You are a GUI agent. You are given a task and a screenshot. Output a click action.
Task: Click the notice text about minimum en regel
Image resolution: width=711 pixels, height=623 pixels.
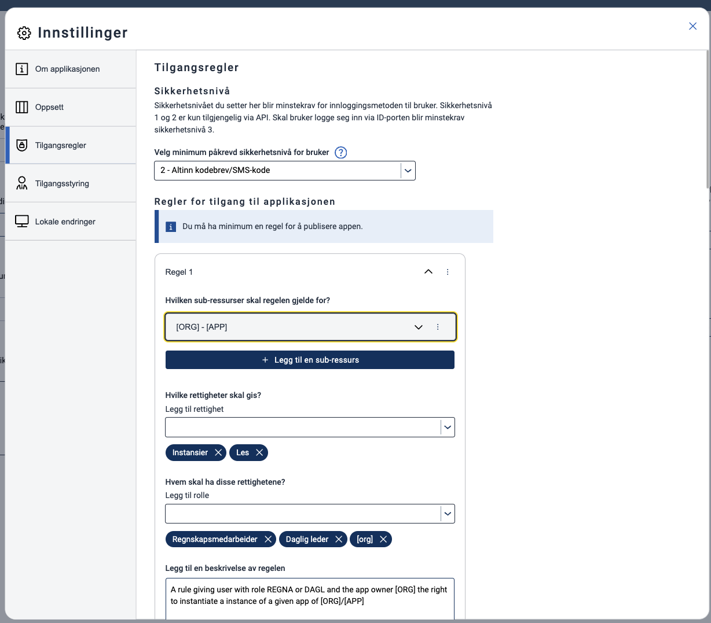tap(273, 227)
